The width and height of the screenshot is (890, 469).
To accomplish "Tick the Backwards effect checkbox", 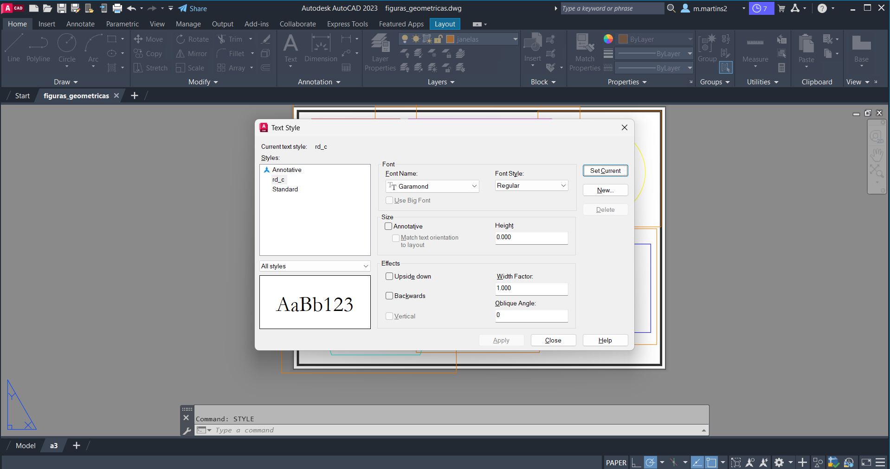I will [x=389, y=296].
